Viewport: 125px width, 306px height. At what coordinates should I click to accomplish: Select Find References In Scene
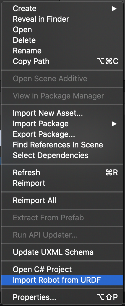[62, 145]
